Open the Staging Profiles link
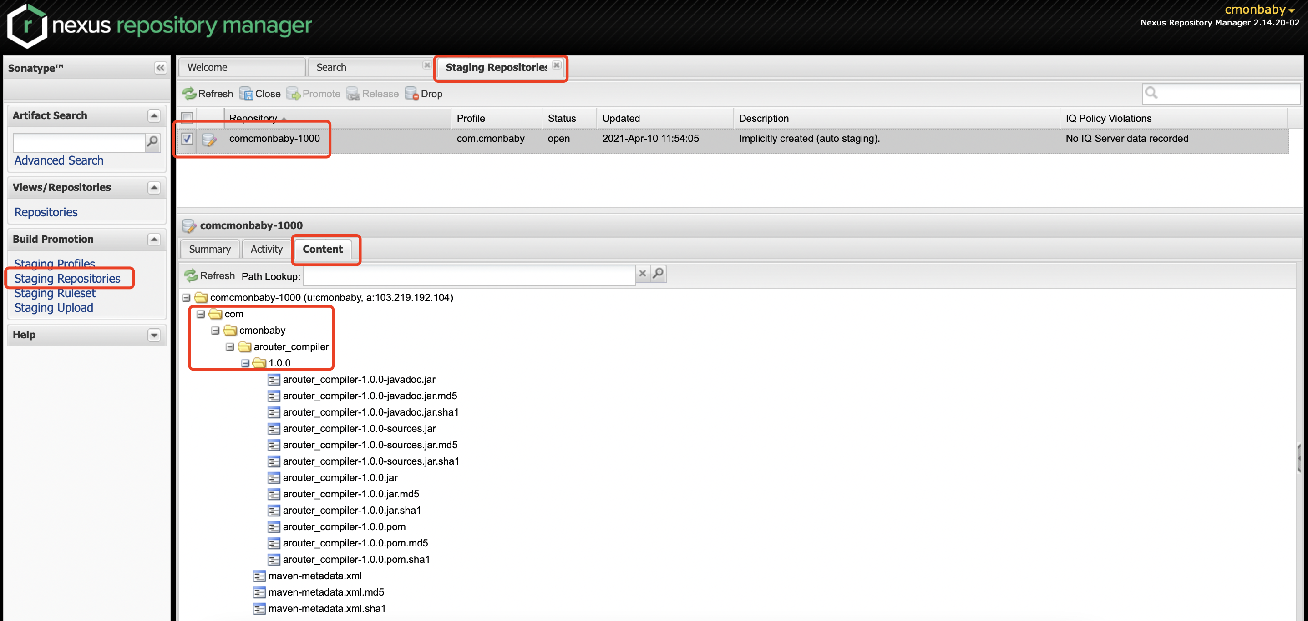The height and width of the screenshot is (621, 1308). pyautogui.click(x=54, y=264)
